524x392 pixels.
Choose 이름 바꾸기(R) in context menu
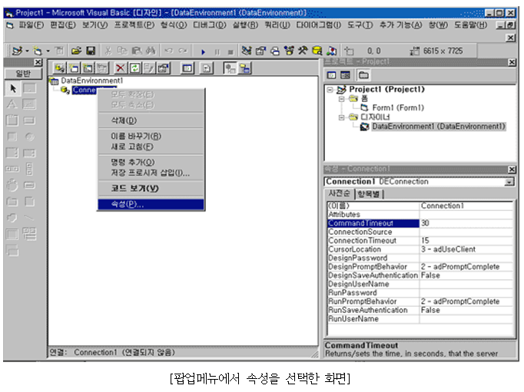(x=151, y=136)
